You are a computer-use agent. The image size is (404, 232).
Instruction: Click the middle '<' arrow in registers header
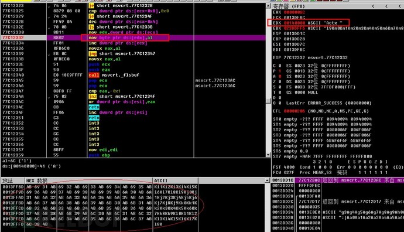386,6
